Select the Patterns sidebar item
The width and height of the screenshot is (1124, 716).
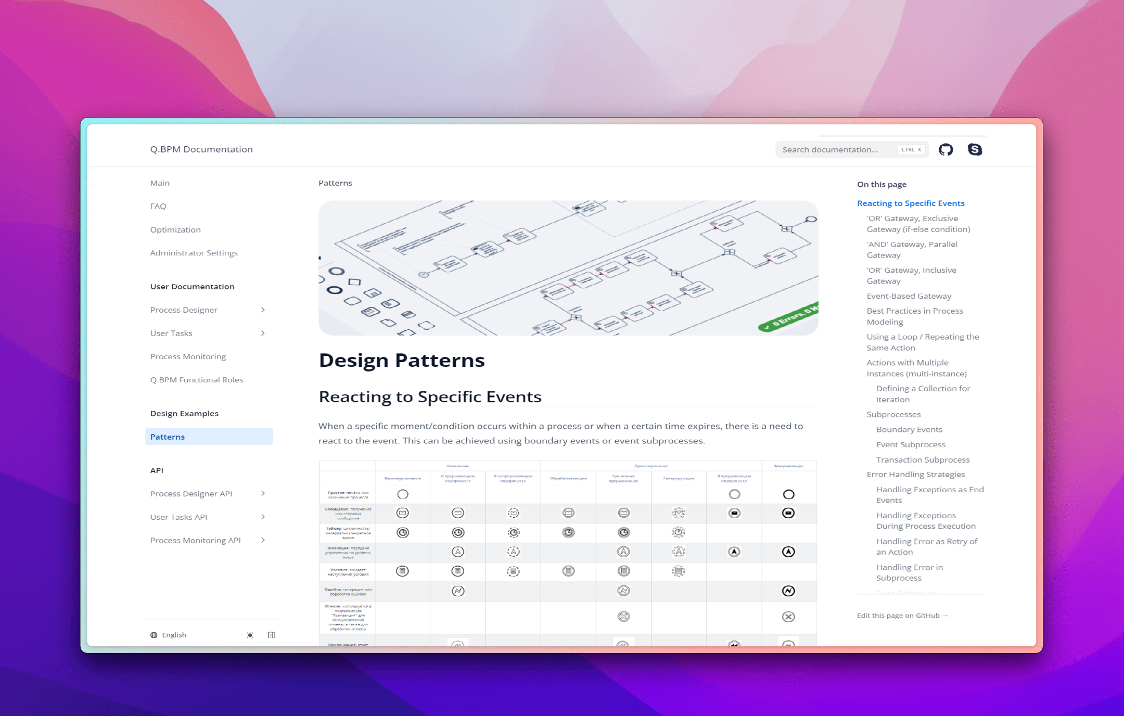[x=209, y=437]
